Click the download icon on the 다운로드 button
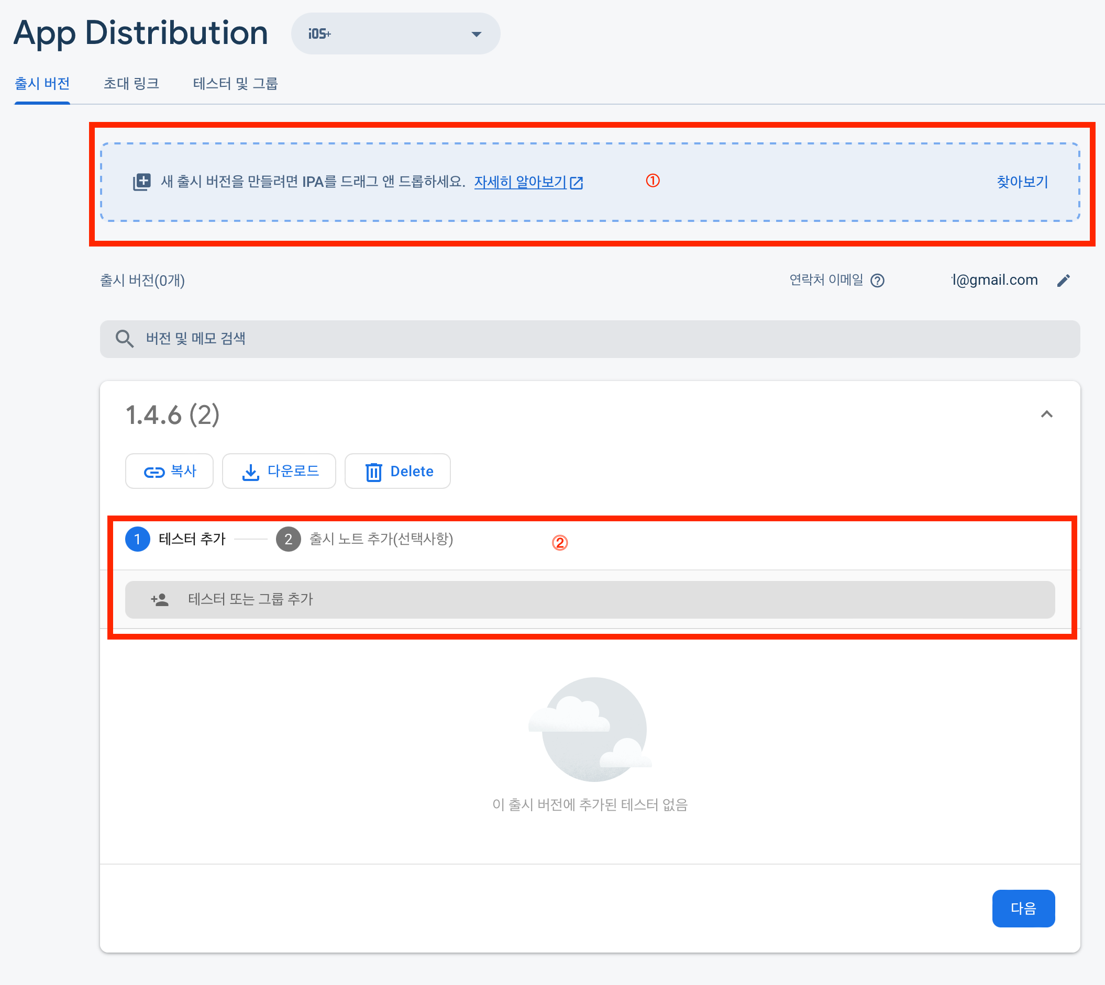Image resolution: width=1105 pixels, height=985 pixels. click(250, 472)
